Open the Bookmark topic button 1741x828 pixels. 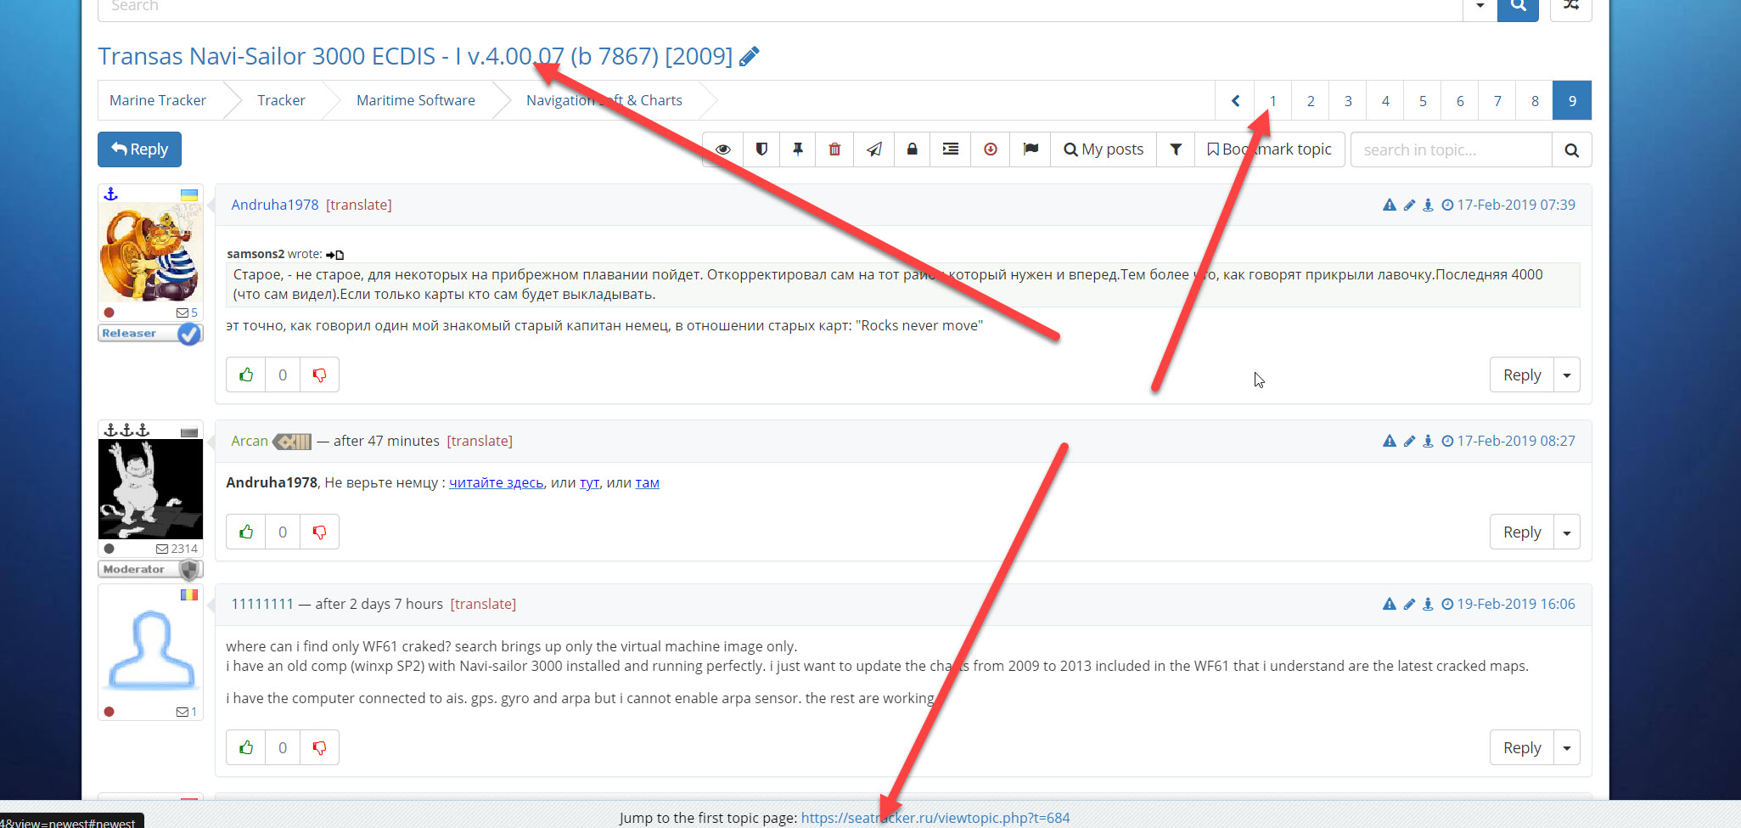[x=1270, y=149]
